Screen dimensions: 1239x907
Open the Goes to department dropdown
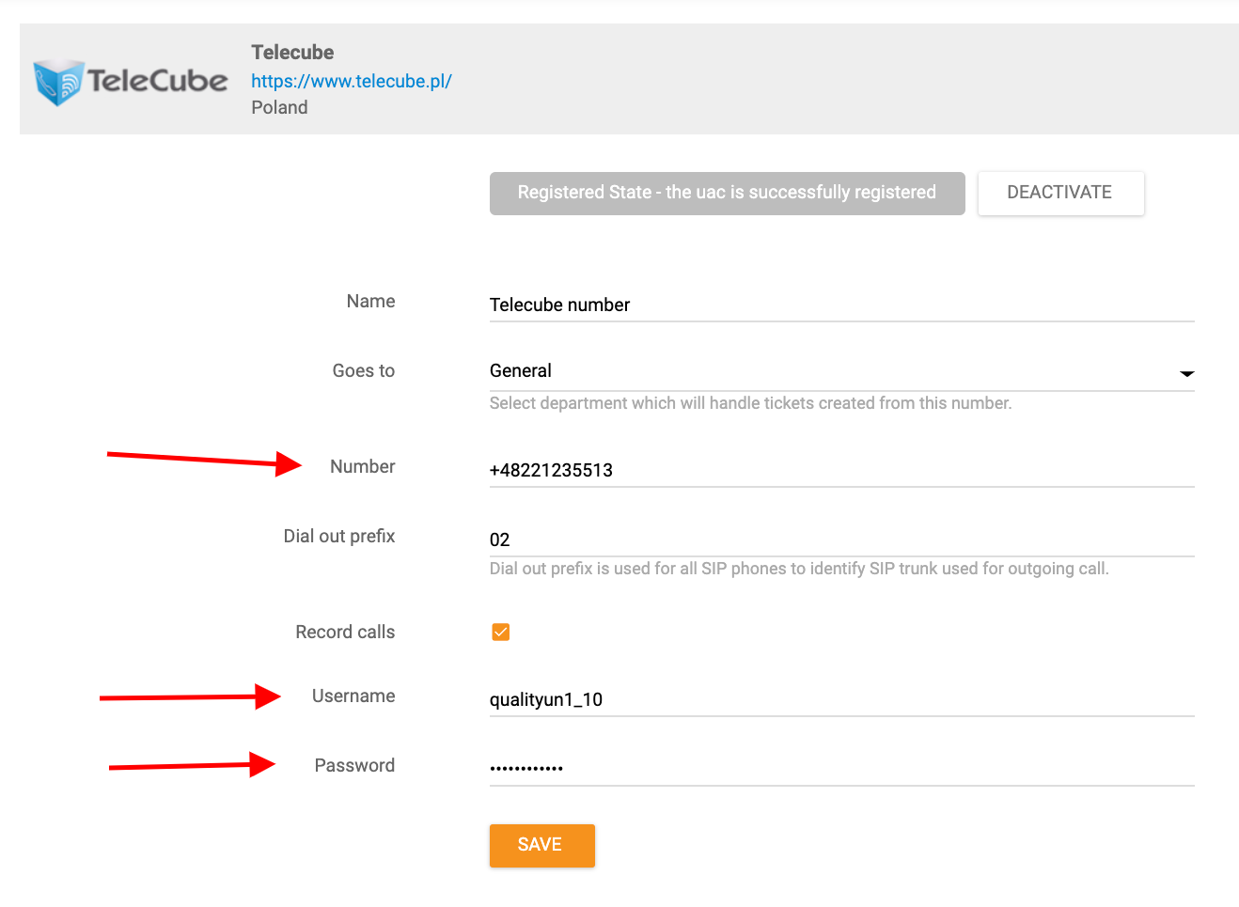coord(827,371)
